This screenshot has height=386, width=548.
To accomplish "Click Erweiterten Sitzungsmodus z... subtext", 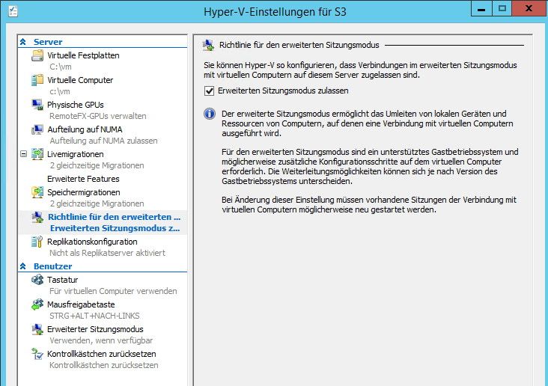I will pyautogui.click(x=115, y=228).
